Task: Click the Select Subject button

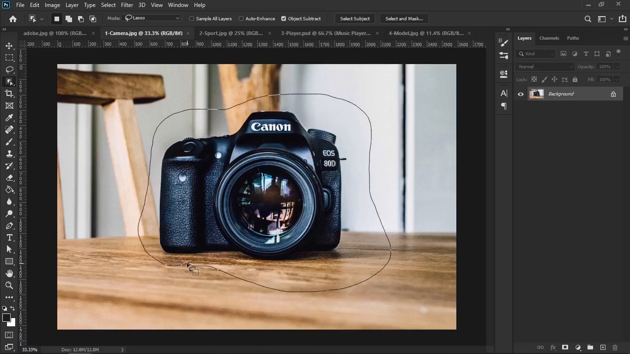Action: click(355, 19)
